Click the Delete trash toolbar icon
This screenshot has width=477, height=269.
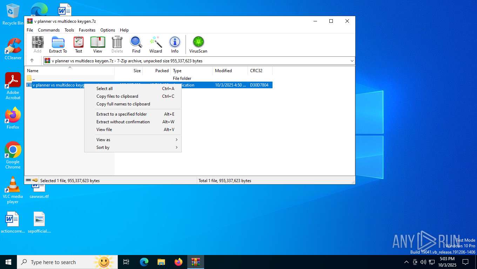click(117, 44)
